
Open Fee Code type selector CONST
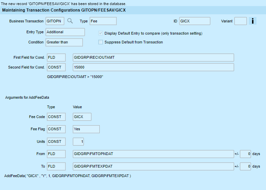click(x=56, y=117)
